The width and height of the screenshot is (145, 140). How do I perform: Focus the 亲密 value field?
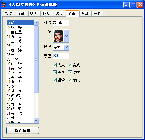[61, 56]
